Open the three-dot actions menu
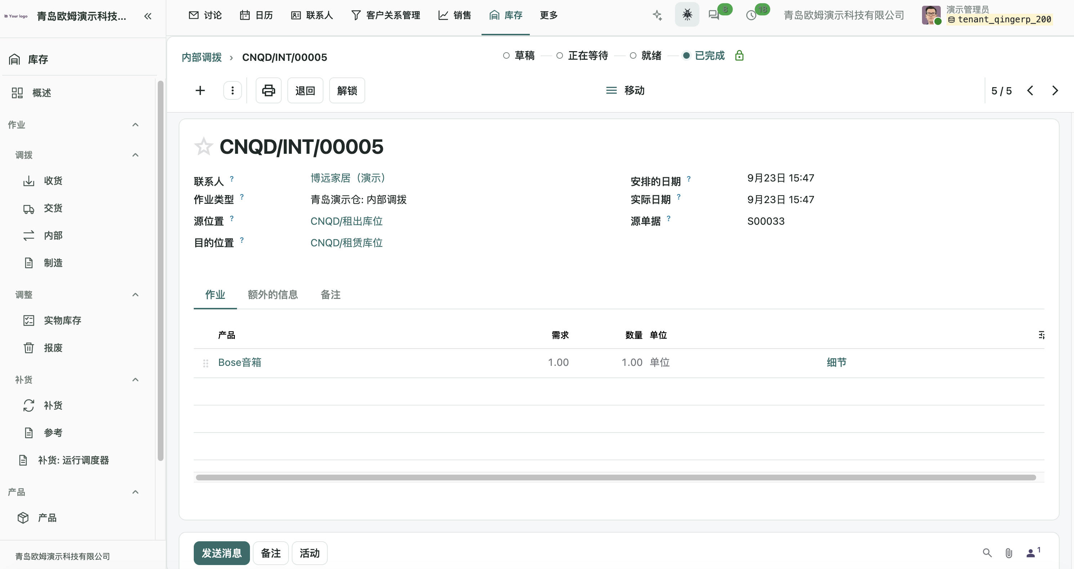The image size is (1074, 569). [x=233, y=90]
